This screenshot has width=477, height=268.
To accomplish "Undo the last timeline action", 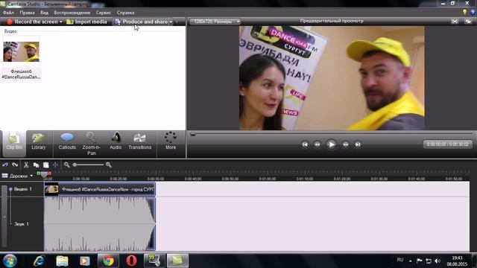I will coord(5,165).
